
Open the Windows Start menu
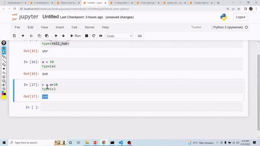pos(4,142)
